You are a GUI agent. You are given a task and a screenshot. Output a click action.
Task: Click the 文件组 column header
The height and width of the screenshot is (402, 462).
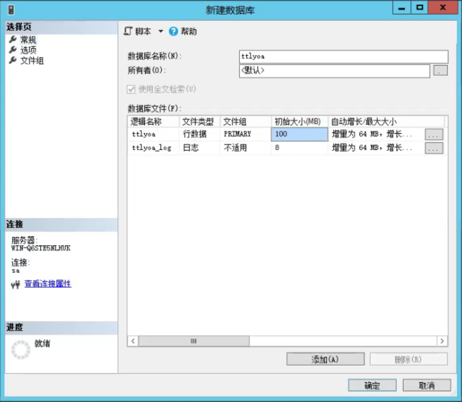pos(246,121)
